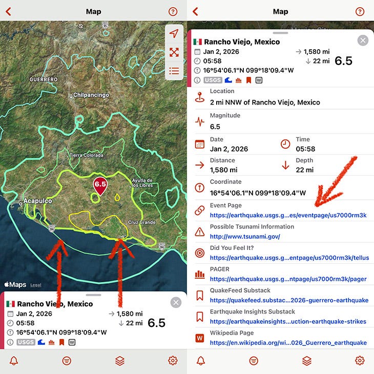Open the filter list tab on the left screen

pyautogui.click(x=67, y=361)
